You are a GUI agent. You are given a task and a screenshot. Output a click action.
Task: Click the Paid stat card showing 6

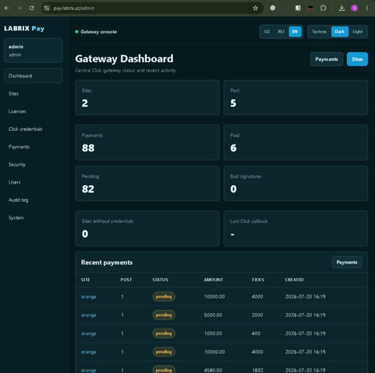(296, 143)
